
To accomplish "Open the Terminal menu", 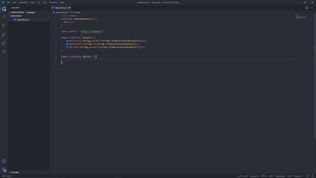I will [x=53, y=2].
